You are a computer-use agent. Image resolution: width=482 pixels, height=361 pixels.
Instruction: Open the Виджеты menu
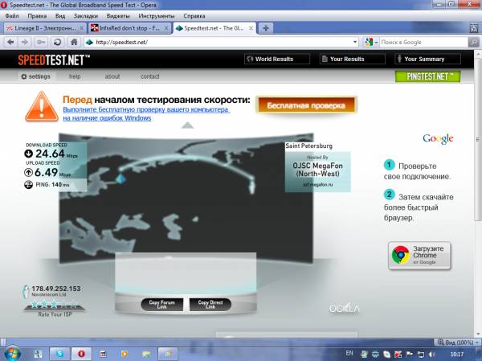118,16
